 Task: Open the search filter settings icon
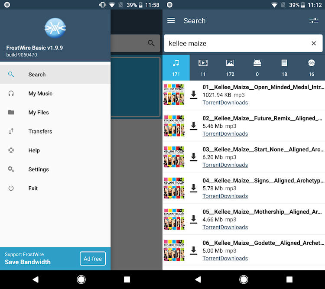pyautogui.click(x=314, y=20)
